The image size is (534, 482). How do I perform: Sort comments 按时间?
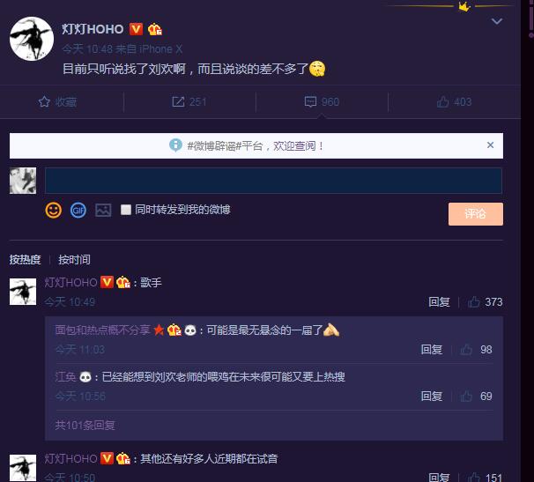(x=74, y=260)
